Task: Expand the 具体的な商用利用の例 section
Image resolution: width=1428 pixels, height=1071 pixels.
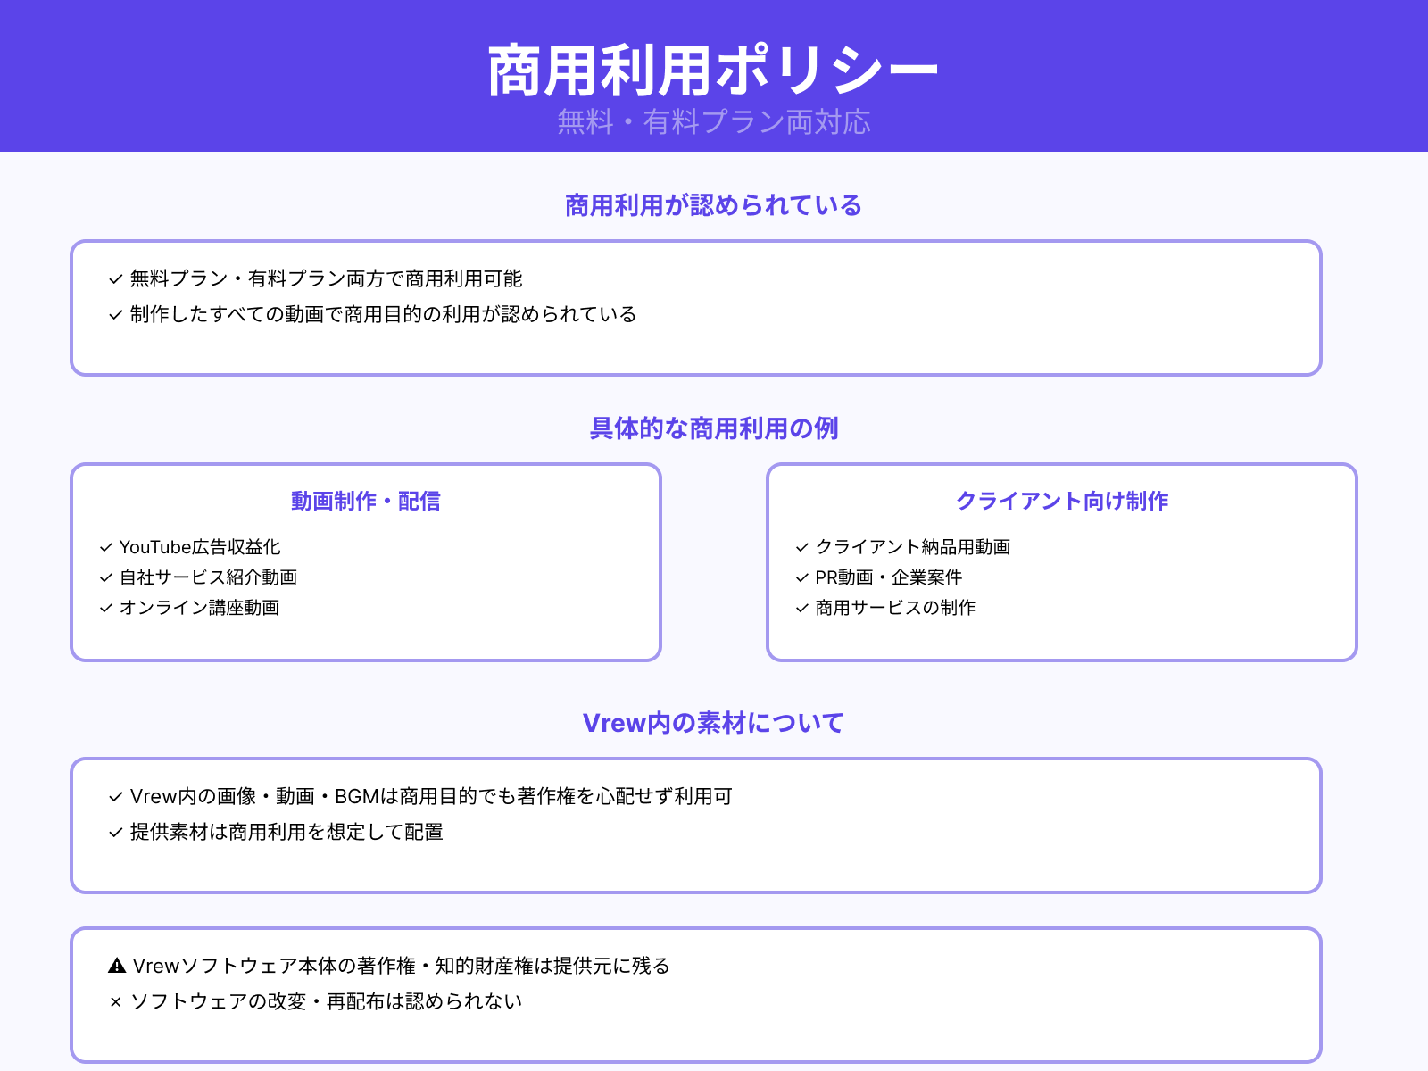Action: pos(713,428)
